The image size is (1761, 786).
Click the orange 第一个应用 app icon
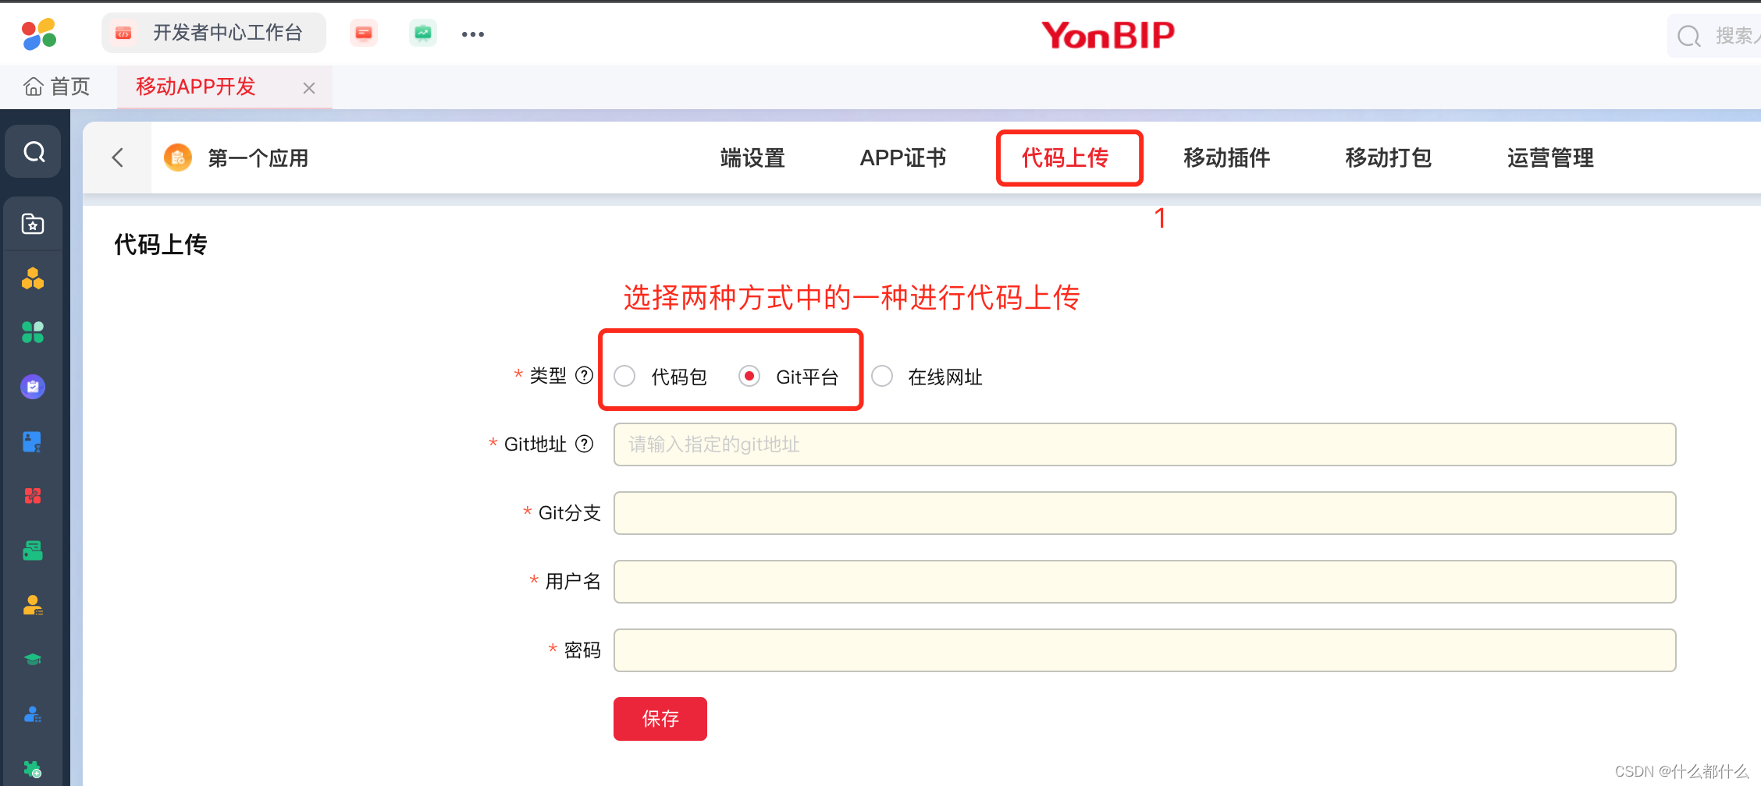[178, 158]
